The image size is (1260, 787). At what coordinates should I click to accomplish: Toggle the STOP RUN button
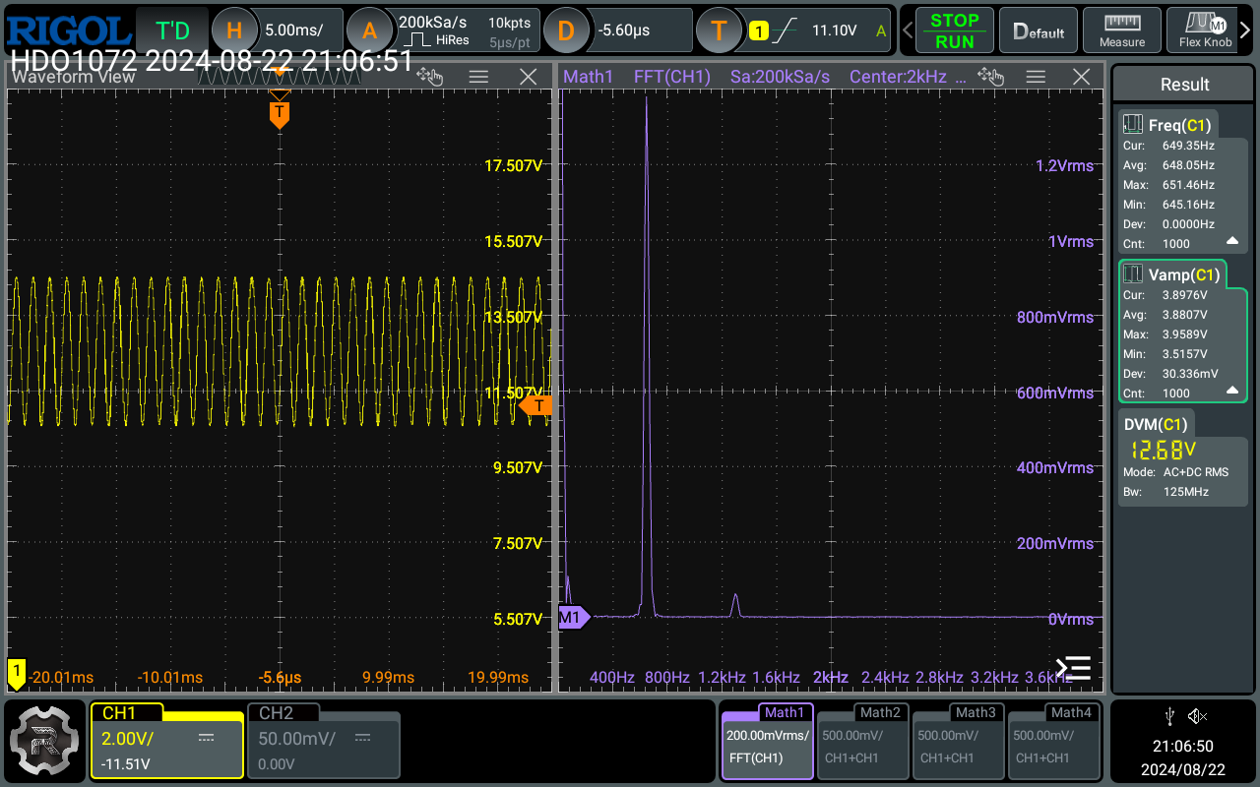point(954,30)
